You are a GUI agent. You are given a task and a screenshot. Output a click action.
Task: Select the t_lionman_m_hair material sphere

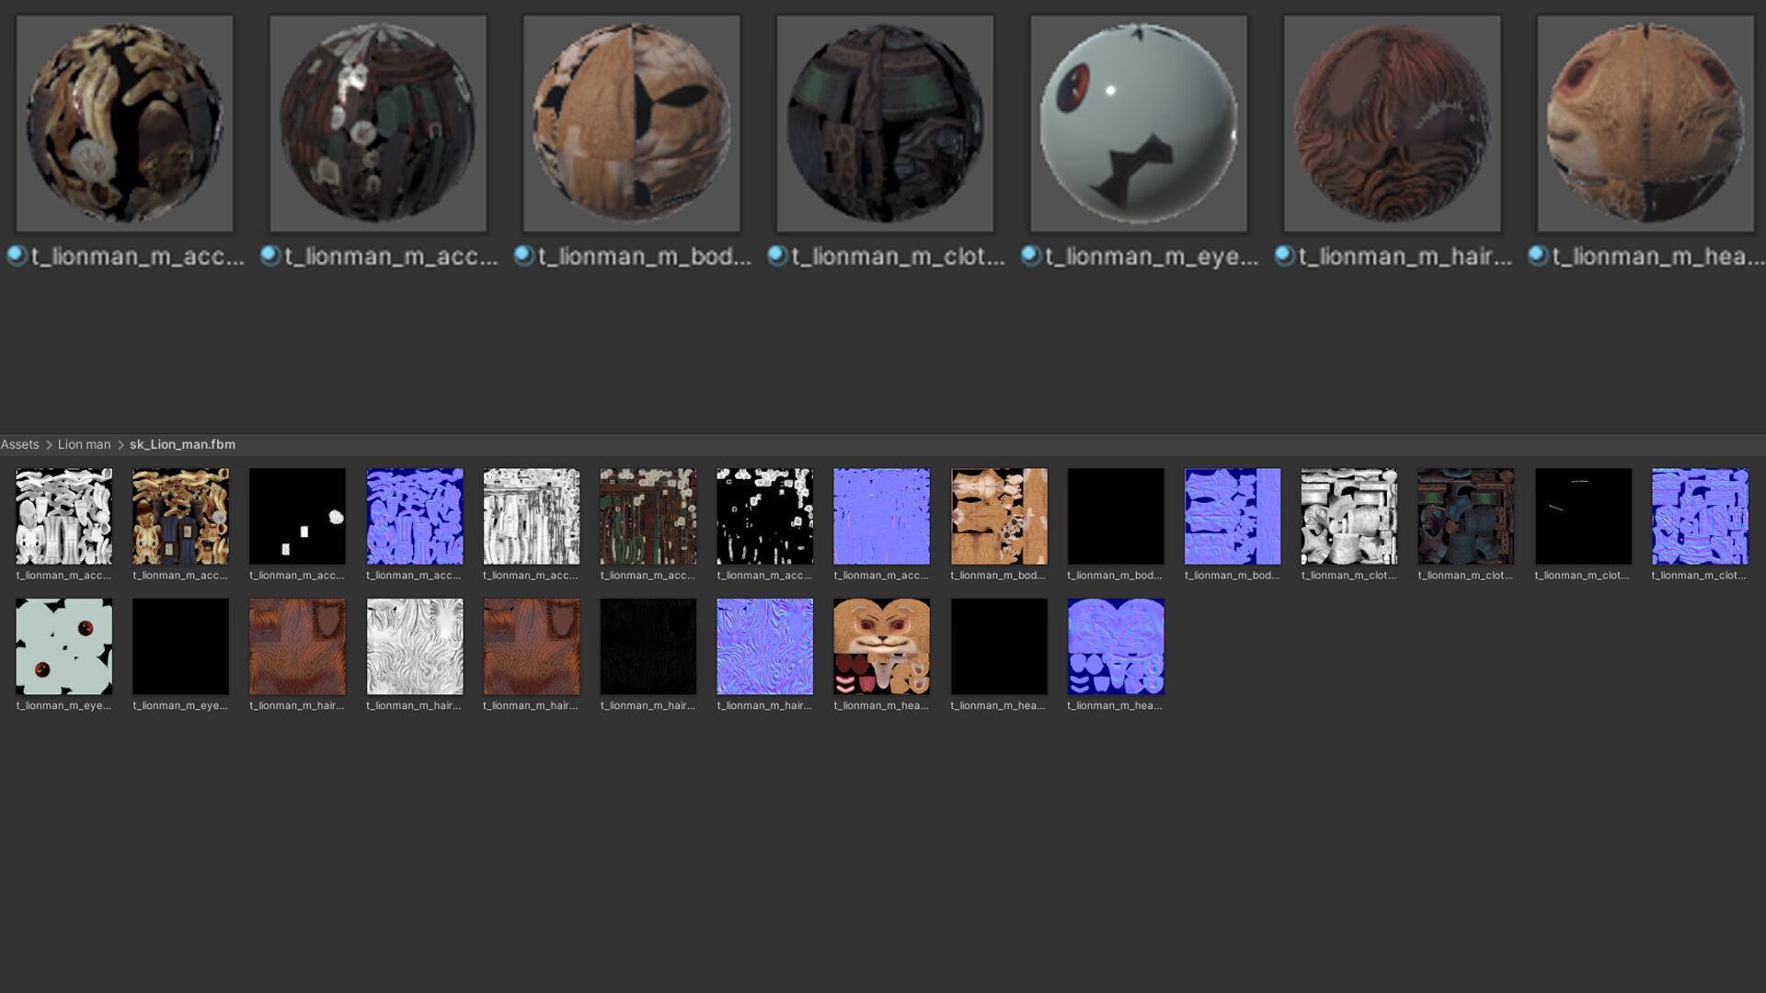point(1392,123)
